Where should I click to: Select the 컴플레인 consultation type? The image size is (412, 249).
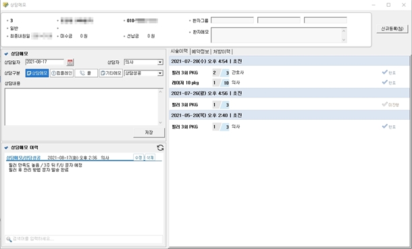[61, 73]
